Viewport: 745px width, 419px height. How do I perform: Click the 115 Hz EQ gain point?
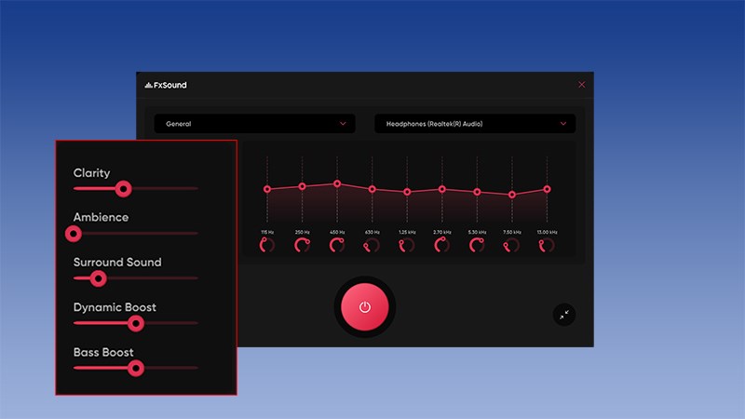pos(267,189)
